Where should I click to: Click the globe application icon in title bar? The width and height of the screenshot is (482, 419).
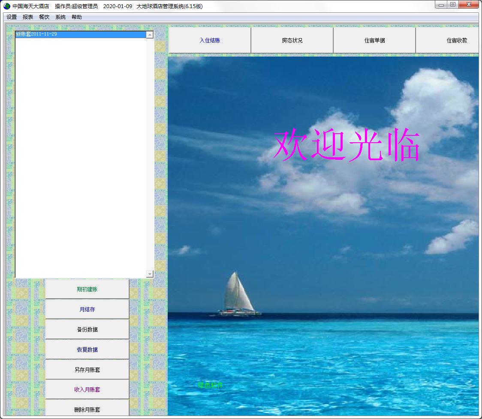[x=6, y=6]
